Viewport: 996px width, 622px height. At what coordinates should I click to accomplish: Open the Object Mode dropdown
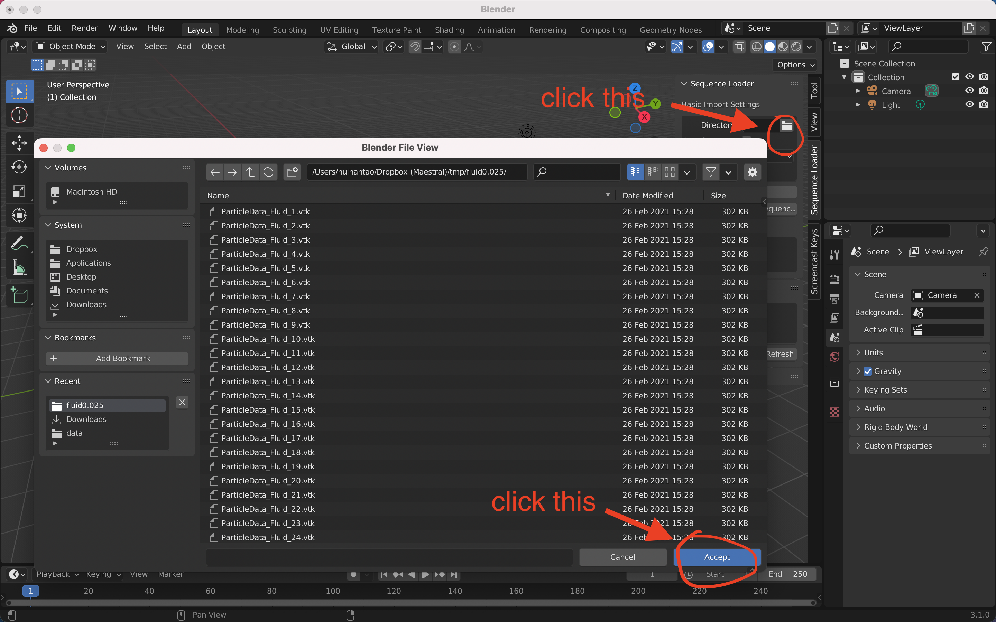click(x=70, y=47)
